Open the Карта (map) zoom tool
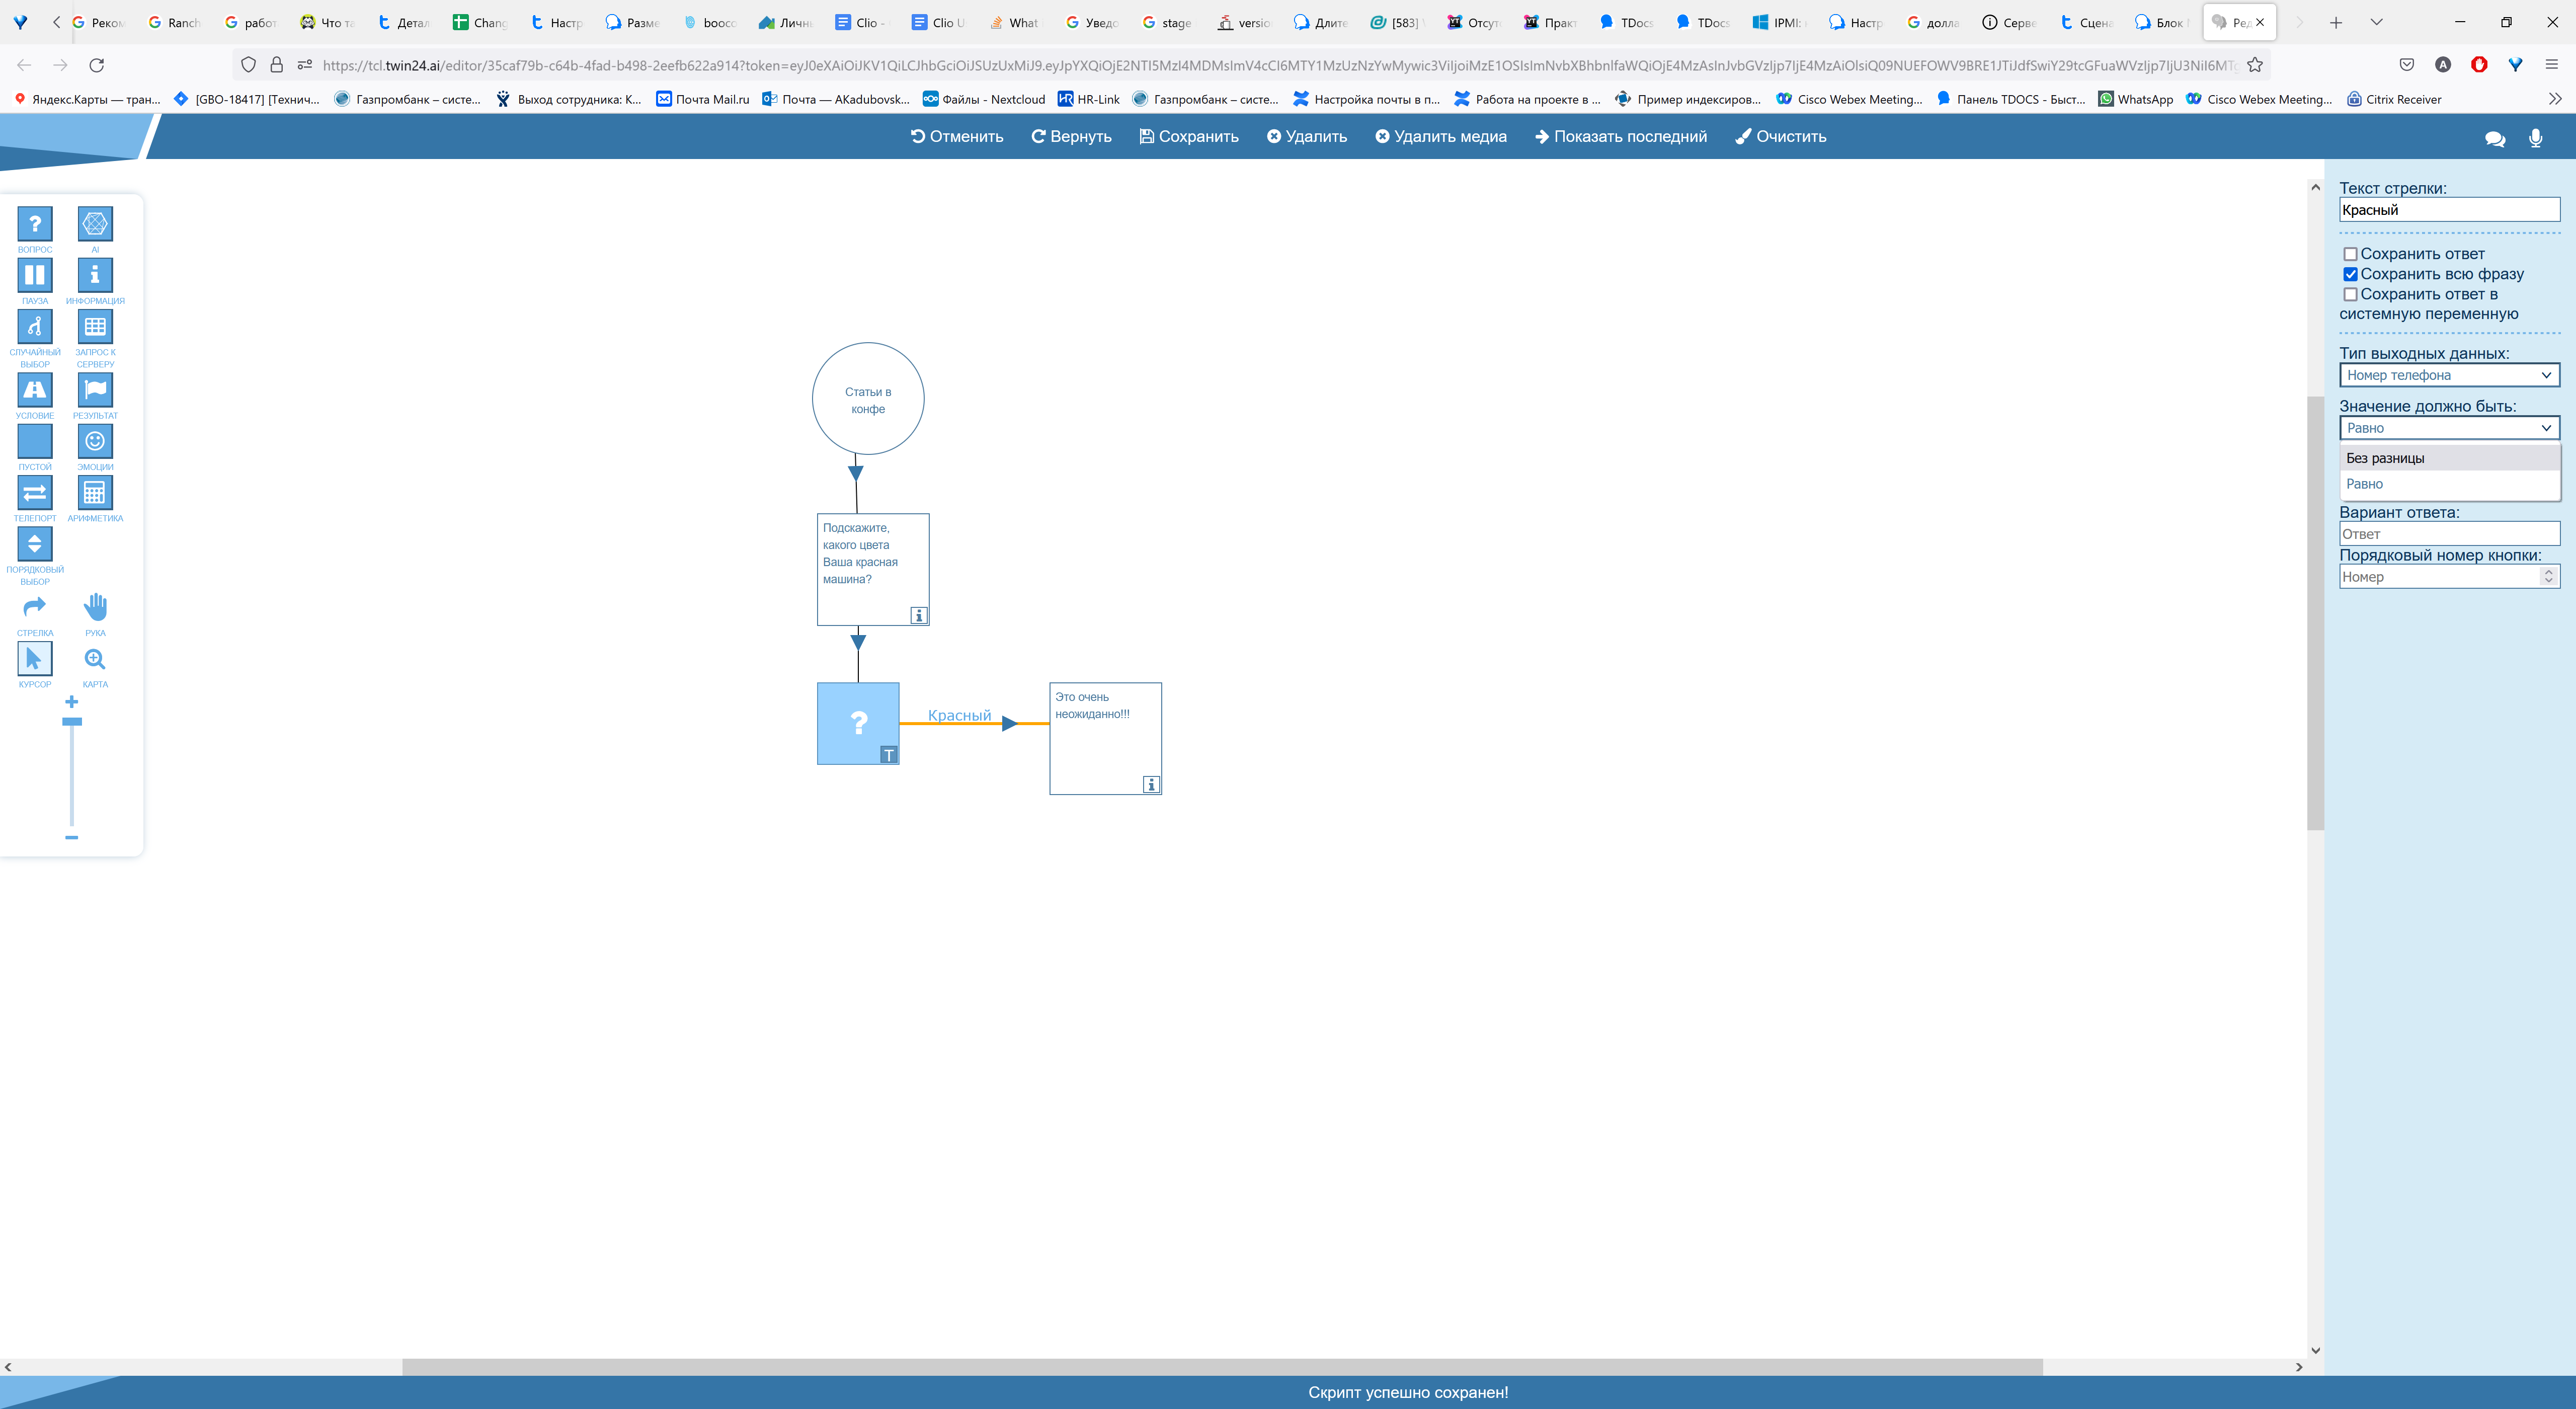Viewport: 2576px width, 1409px height. tap(95, 659)
